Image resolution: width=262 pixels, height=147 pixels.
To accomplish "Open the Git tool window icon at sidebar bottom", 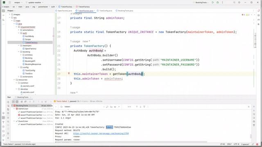I will pos(3,140).
